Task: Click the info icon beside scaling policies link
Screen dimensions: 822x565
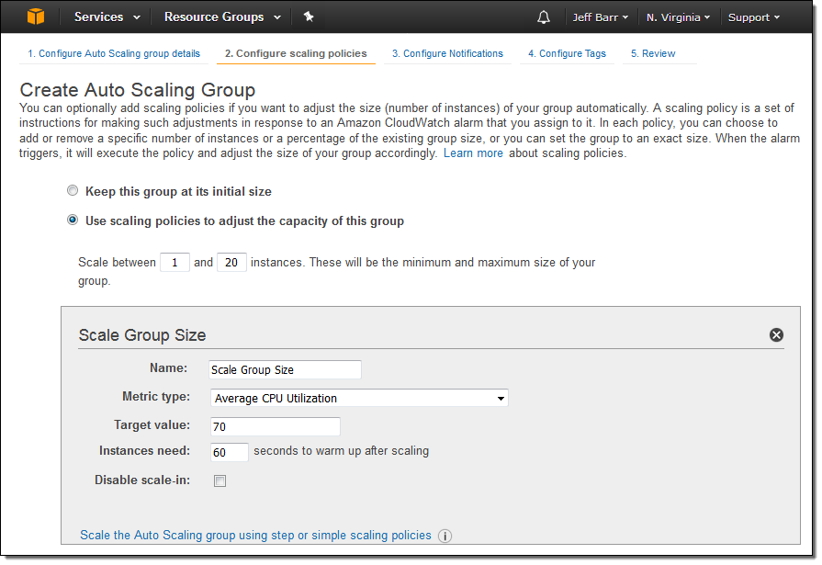Action: (x=445, y=536)
